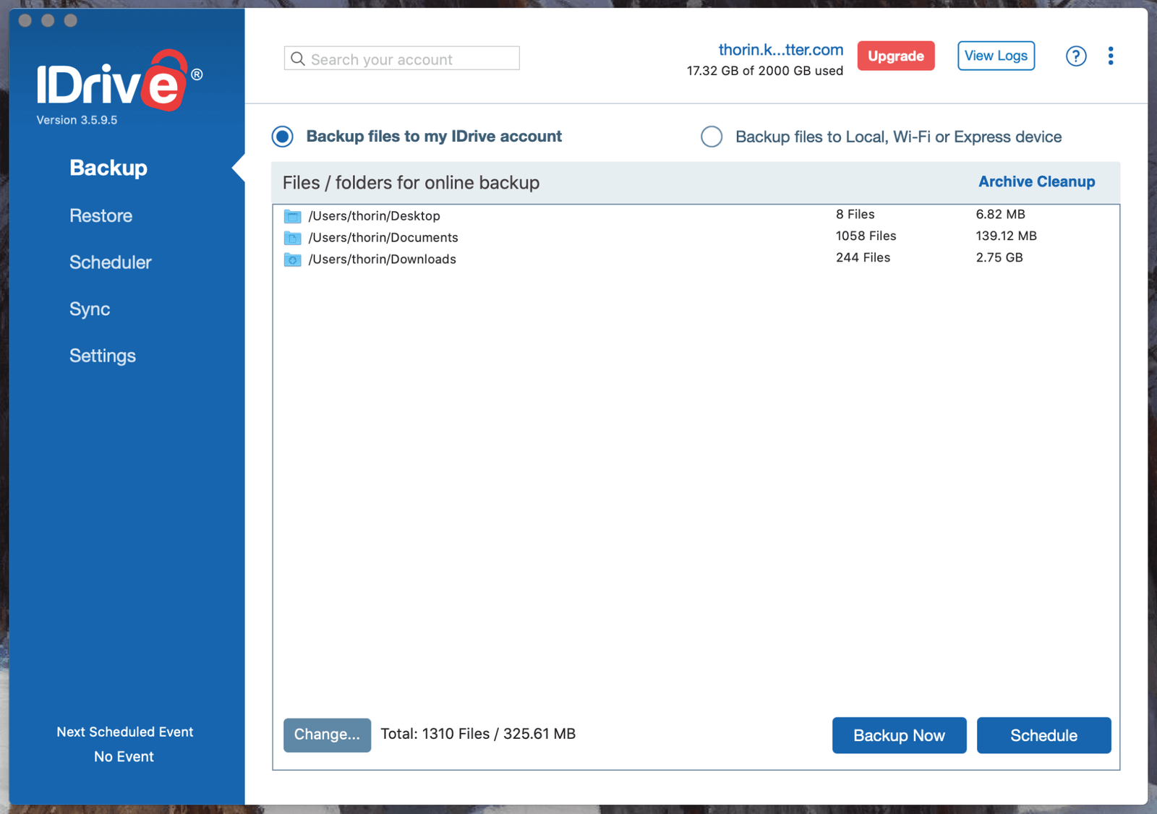
Task: Click the 244 Files count
Action: pos(863,258)
